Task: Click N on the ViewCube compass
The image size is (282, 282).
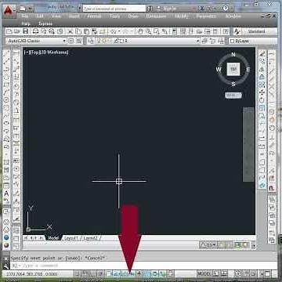Action: (233, 55)
